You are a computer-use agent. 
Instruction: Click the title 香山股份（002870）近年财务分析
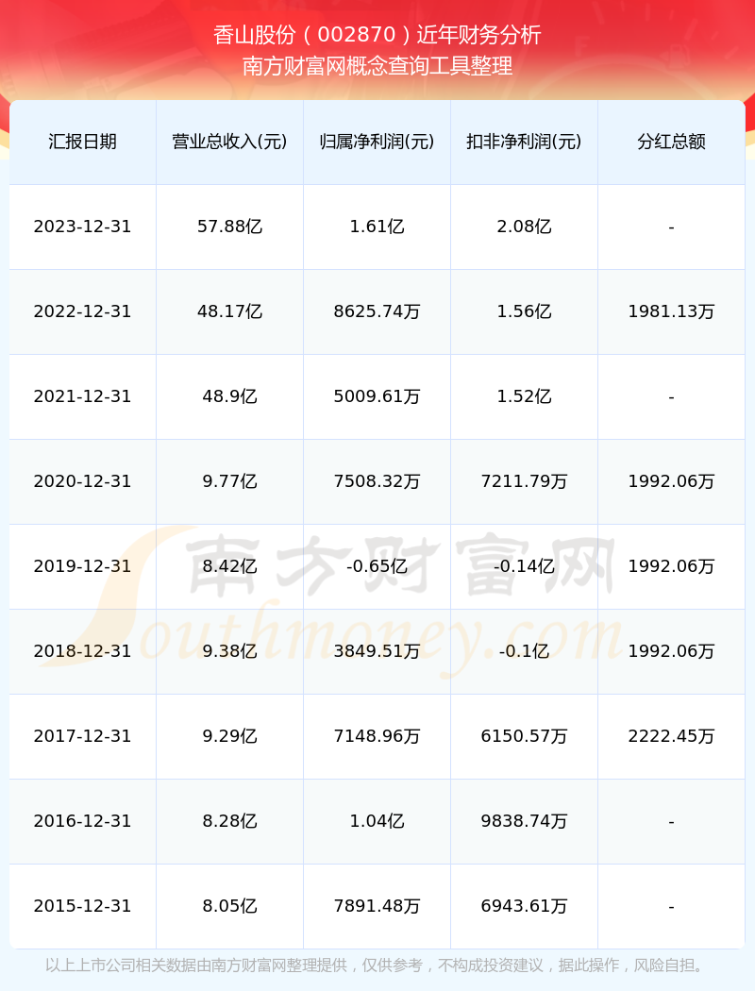click(377, 35)
